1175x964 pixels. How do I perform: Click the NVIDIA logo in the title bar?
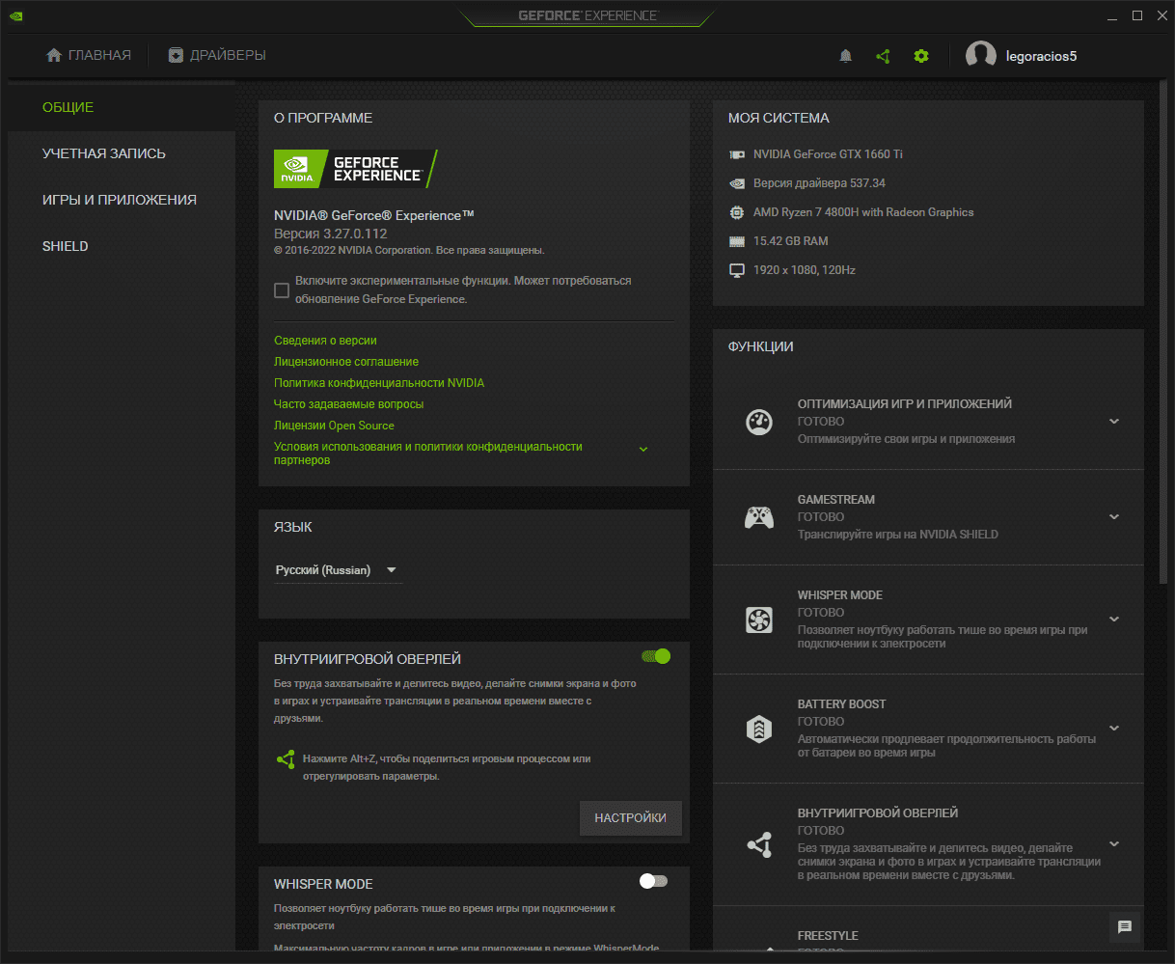point(17,15)
